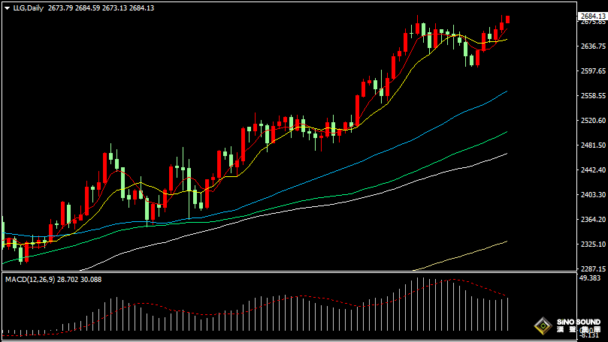Click the 2403.30 level on price scale
This screenshot has height=342, width=608.
[x=593, y=195]
